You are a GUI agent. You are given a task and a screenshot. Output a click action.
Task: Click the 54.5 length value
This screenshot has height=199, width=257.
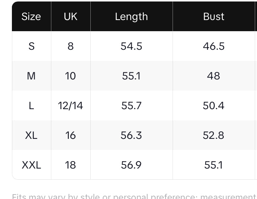tap(131, 46)
